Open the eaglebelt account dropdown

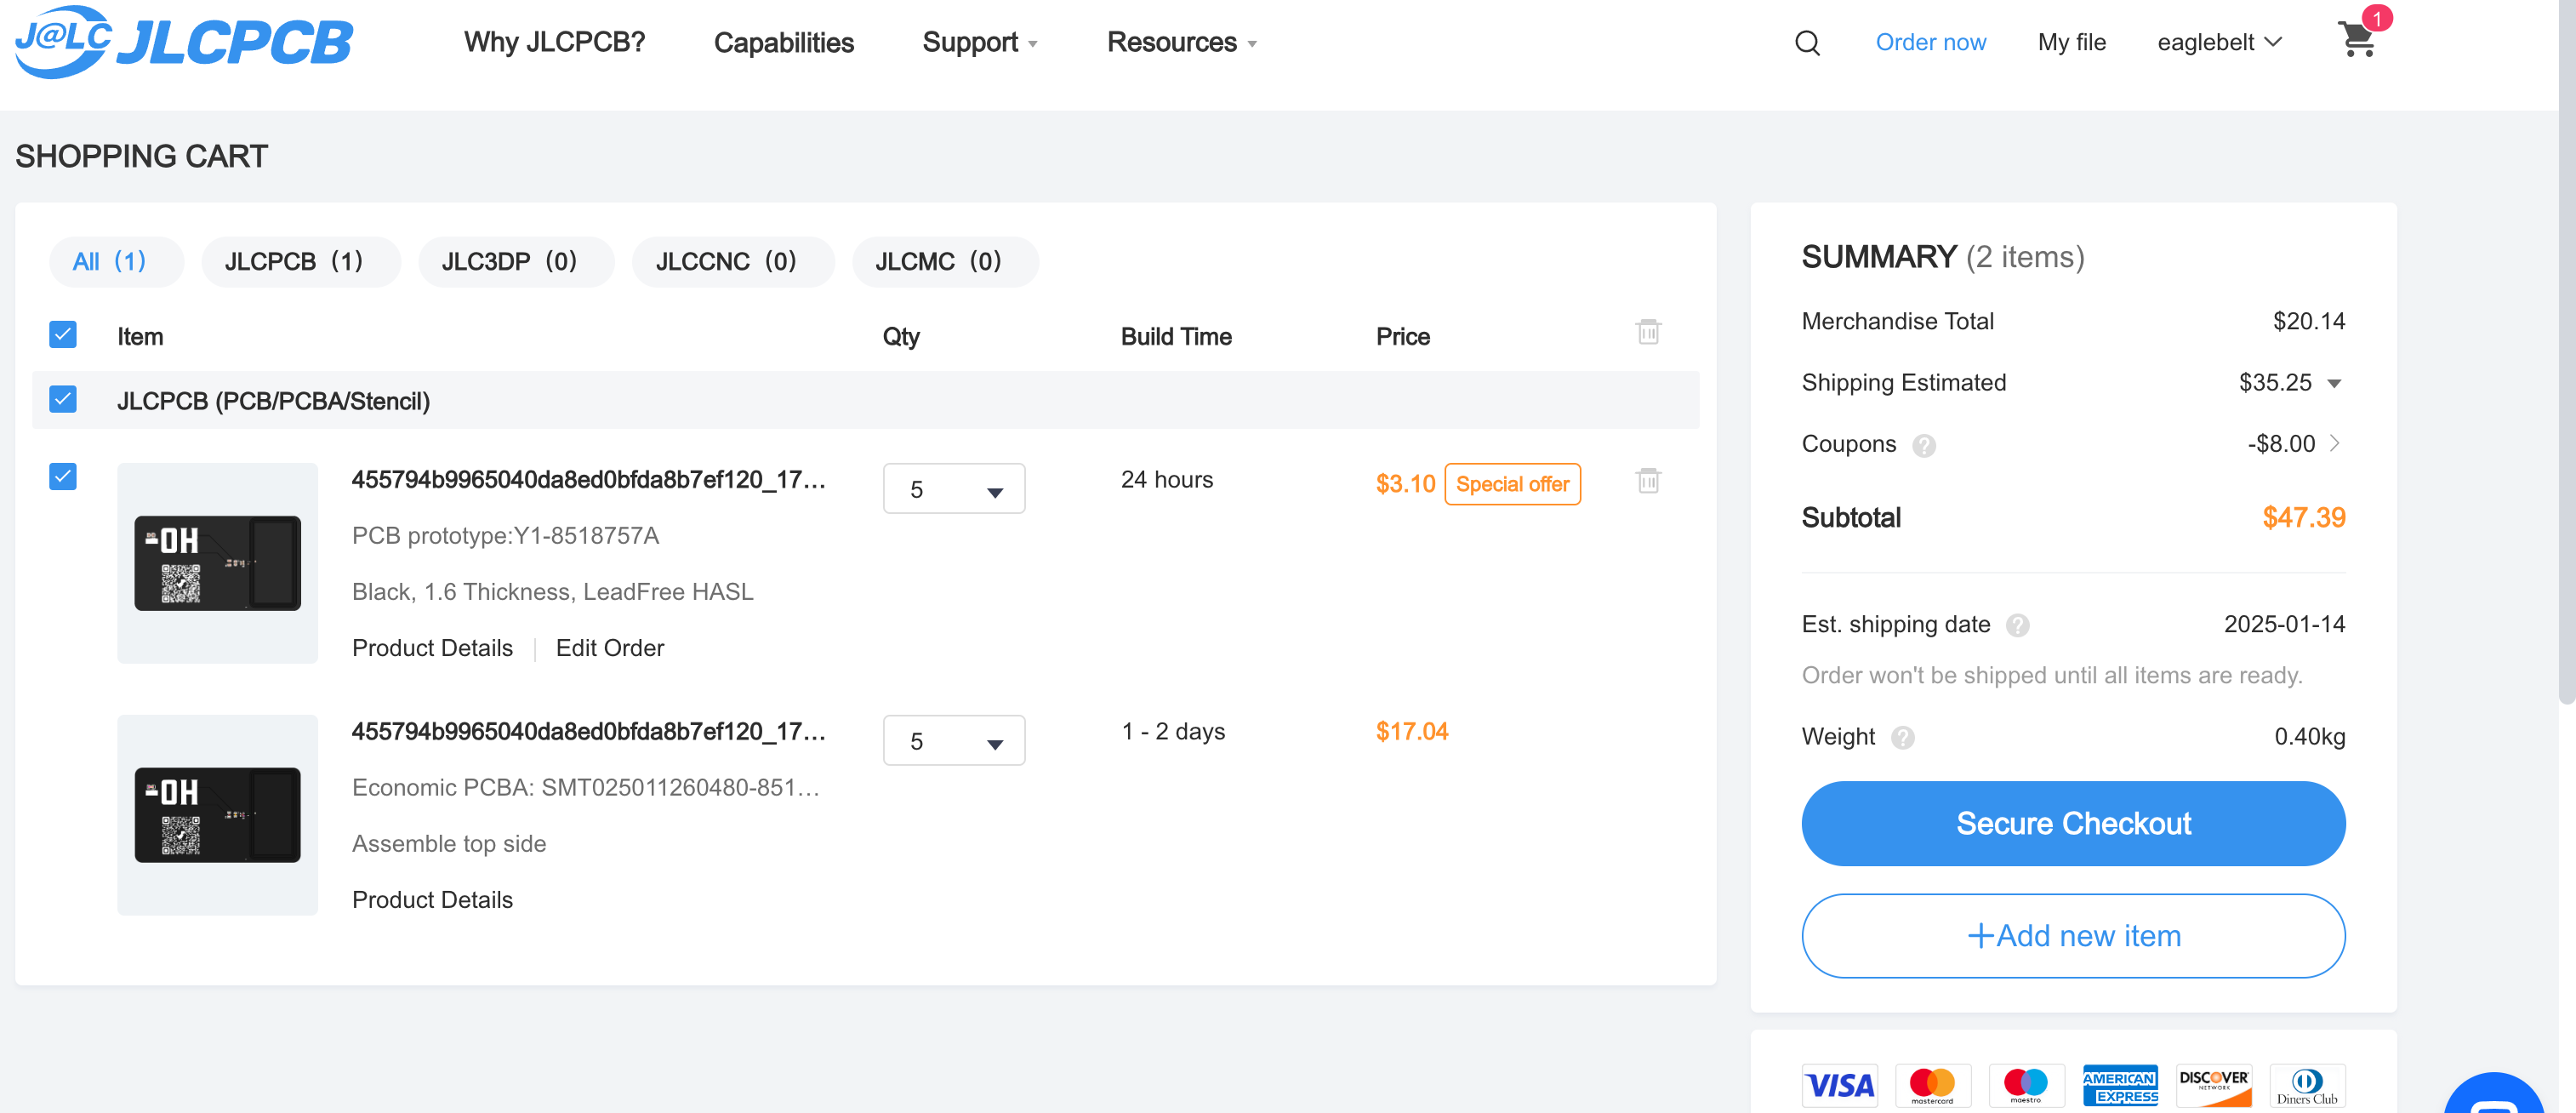click(x=2219, y=43)
